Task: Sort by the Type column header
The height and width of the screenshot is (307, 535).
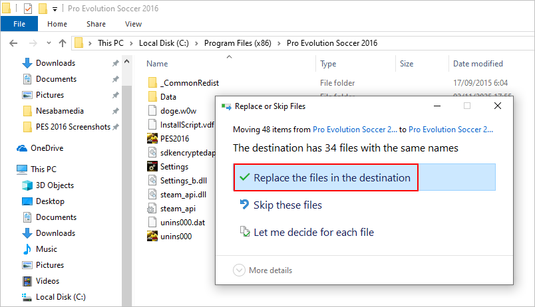Action: tap(328, 64)
